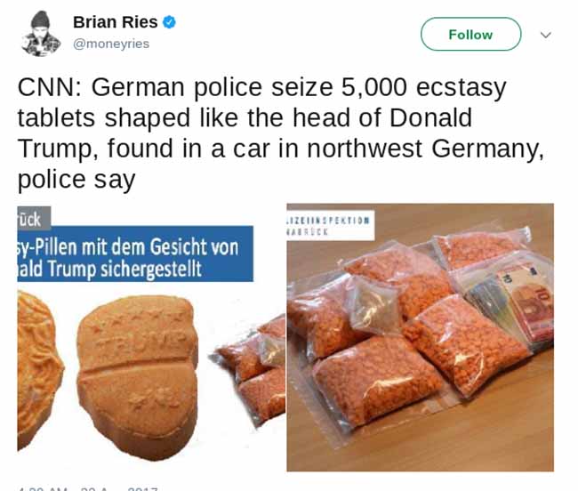Click the tweet text about ecstasy tablets
This screenshot has width=578, height=491.
point(281,133)
